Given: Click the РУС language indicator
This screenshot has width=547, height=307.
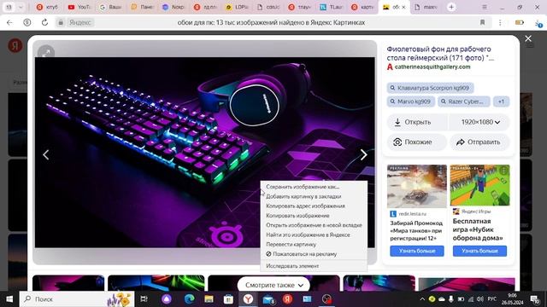Looking at the screenshot, I should pos(492,299).
